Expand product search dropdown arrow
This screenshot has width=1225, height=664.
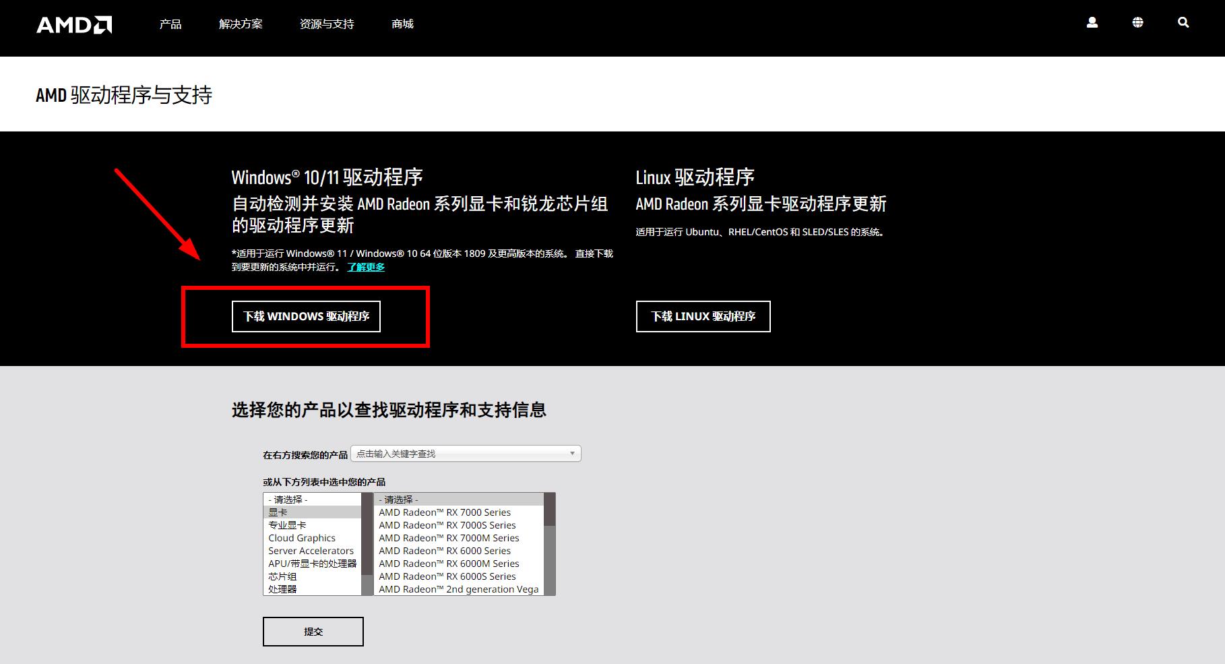click(x=572, y=454)
